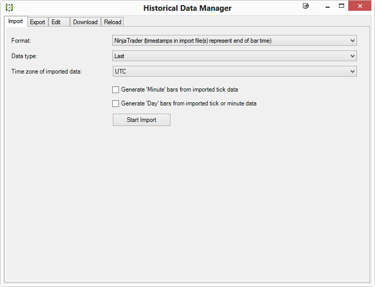375x287 pixels.
Task: Expand the Data type dropdown showing Last
Action: tap(234, 56)
